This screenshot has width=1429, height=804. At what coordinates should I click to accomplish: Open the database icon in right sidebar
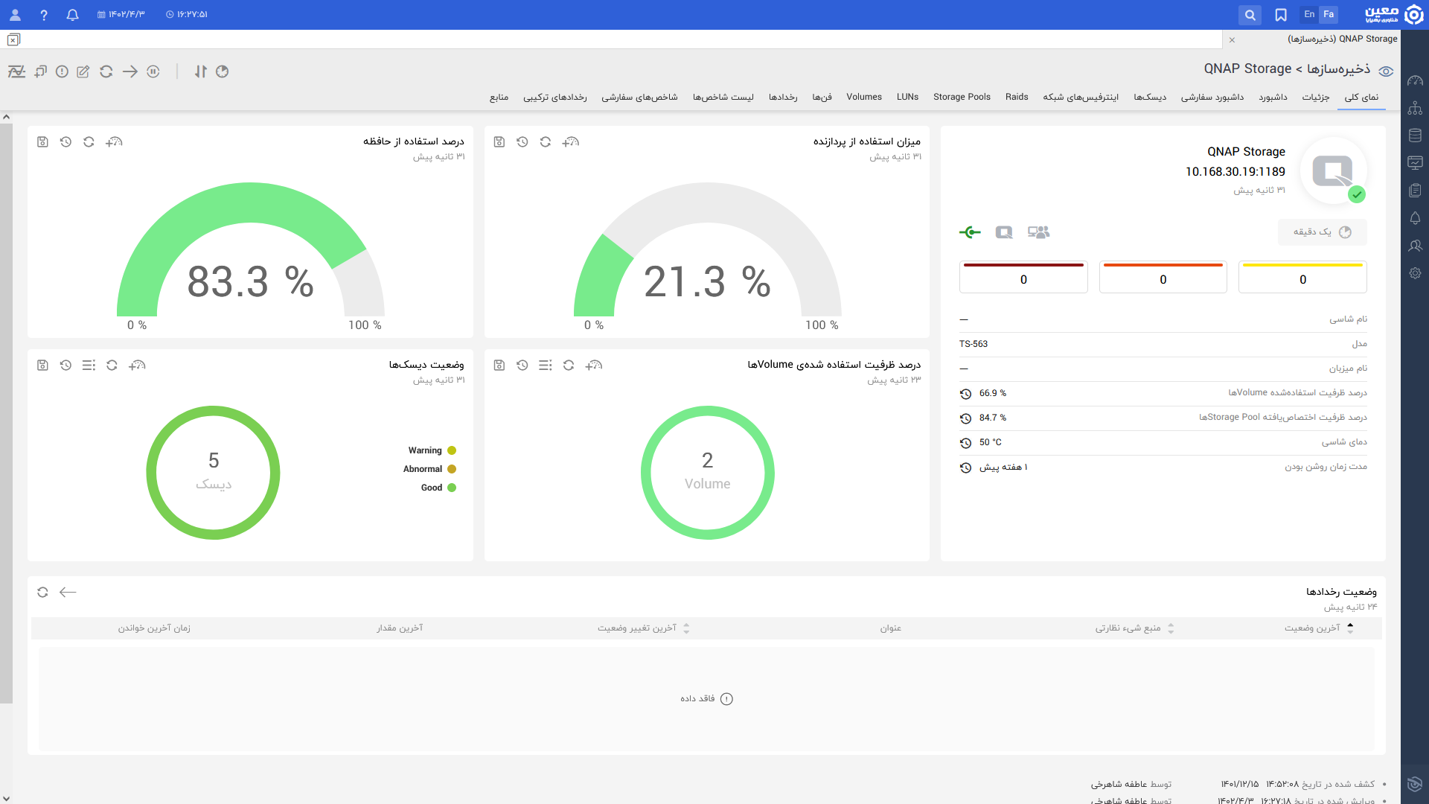(x=1416, y=135)
